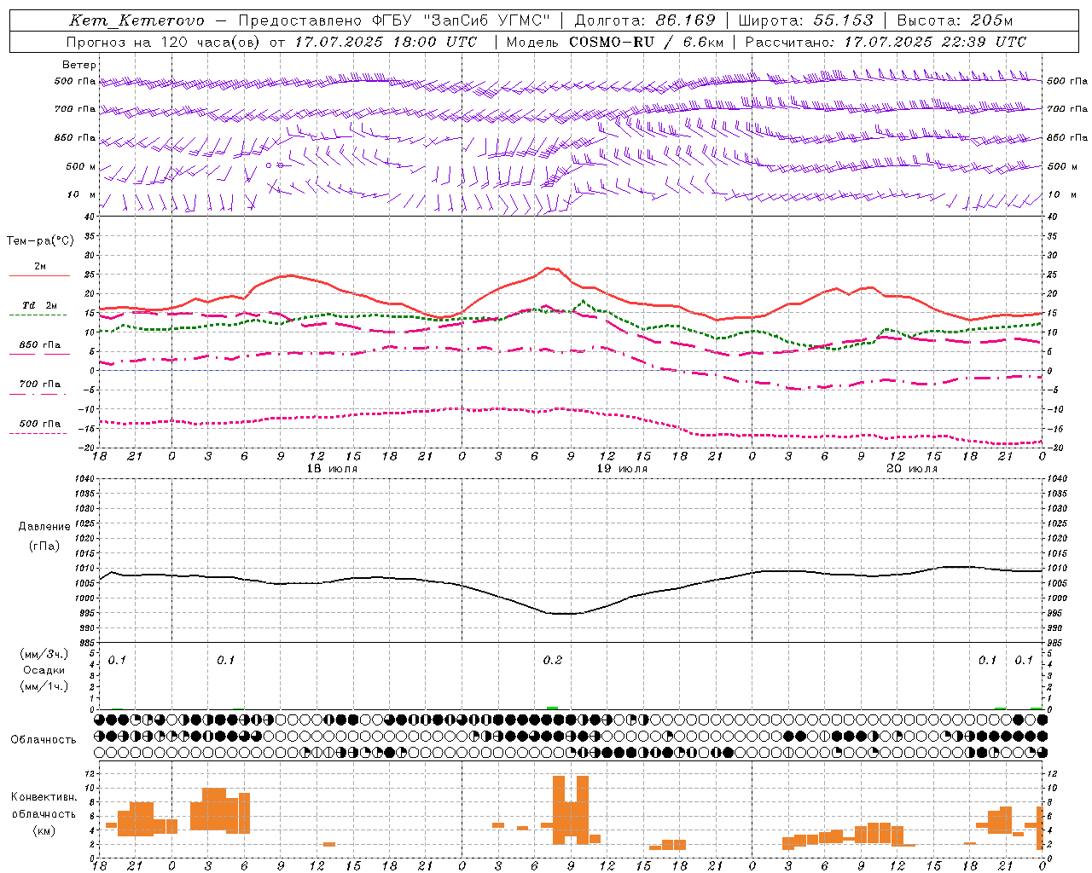Click the computed timestamp Рассчитано: 17.07.2025 22:39 UTC

(886, 42)
